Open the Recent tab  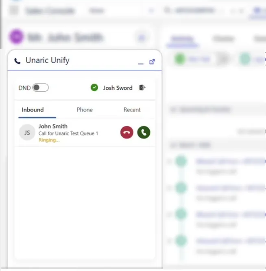pyautogui.click(x=132, y=110)
